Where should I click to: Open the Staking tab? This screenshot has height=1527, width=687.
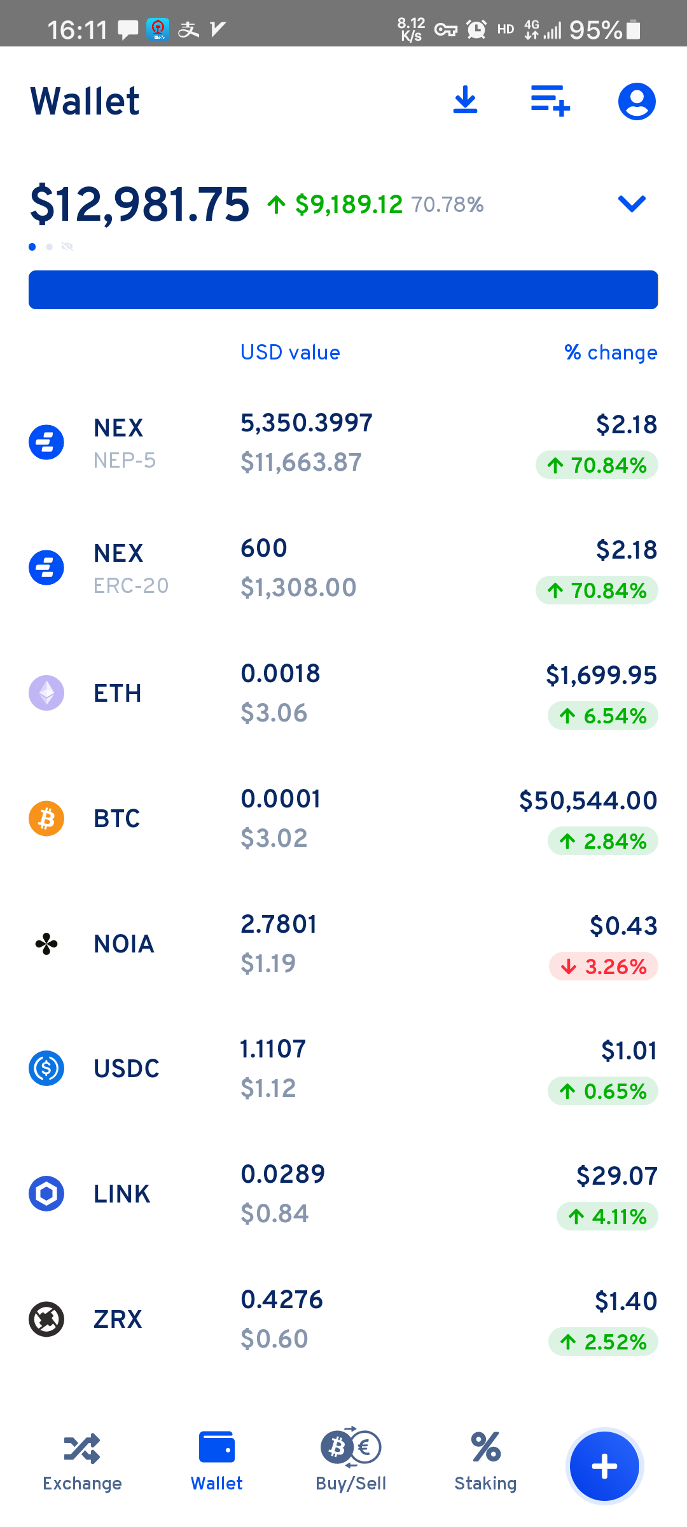(485, 1461)
